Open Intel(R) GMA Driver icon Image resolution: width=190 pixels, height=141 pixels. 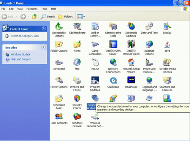113,44
